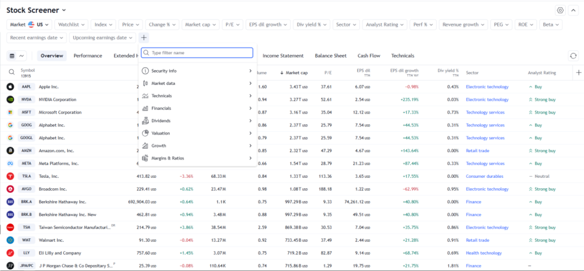584x271 pixels.
Task: Expand the Margins & Ratios filter category
Action: (x=198, y=158)
